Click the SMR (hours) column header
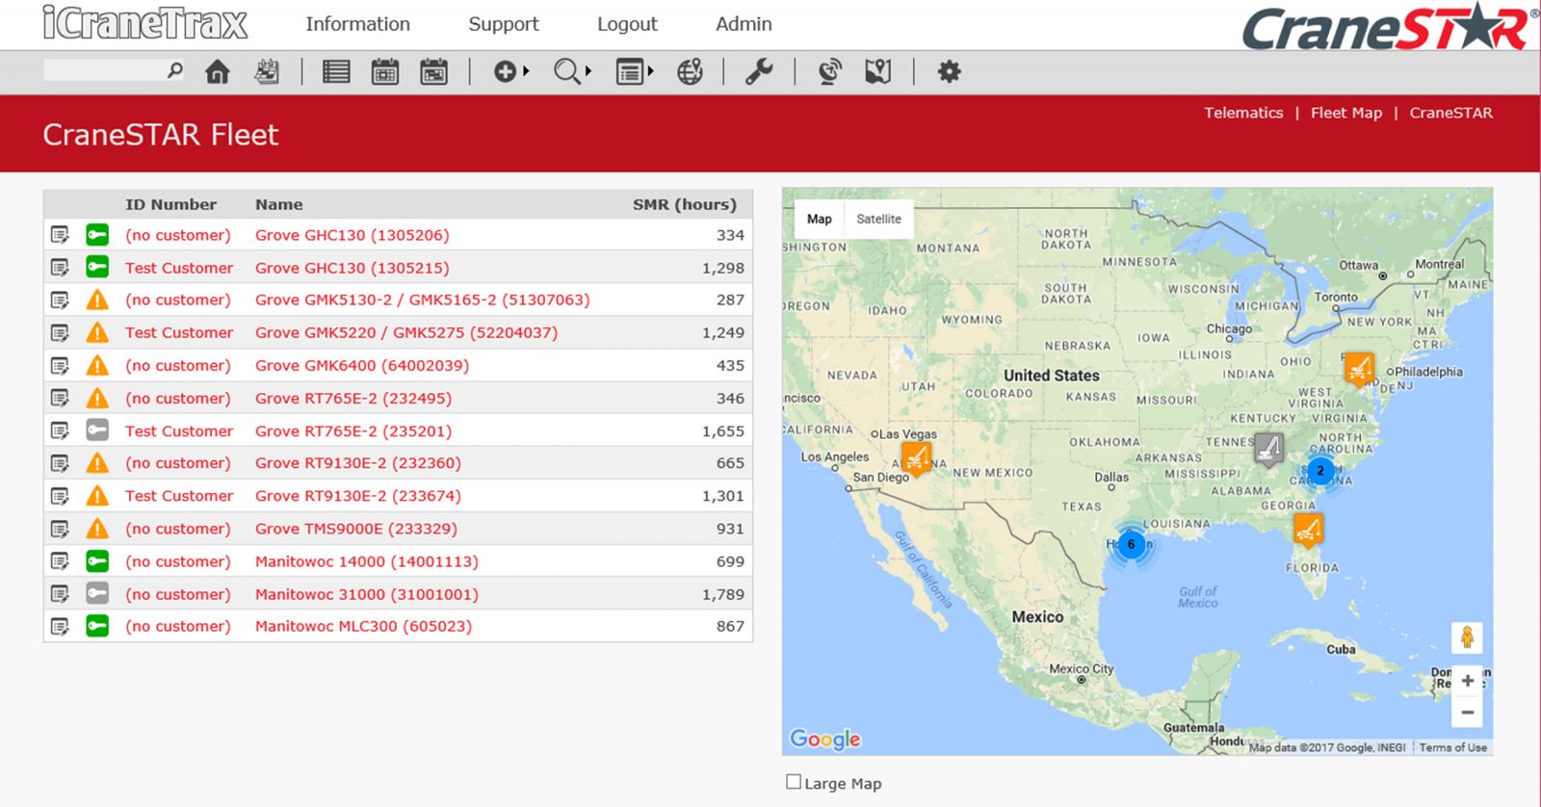Screen dimensions: 1541x807 point(684,204)
